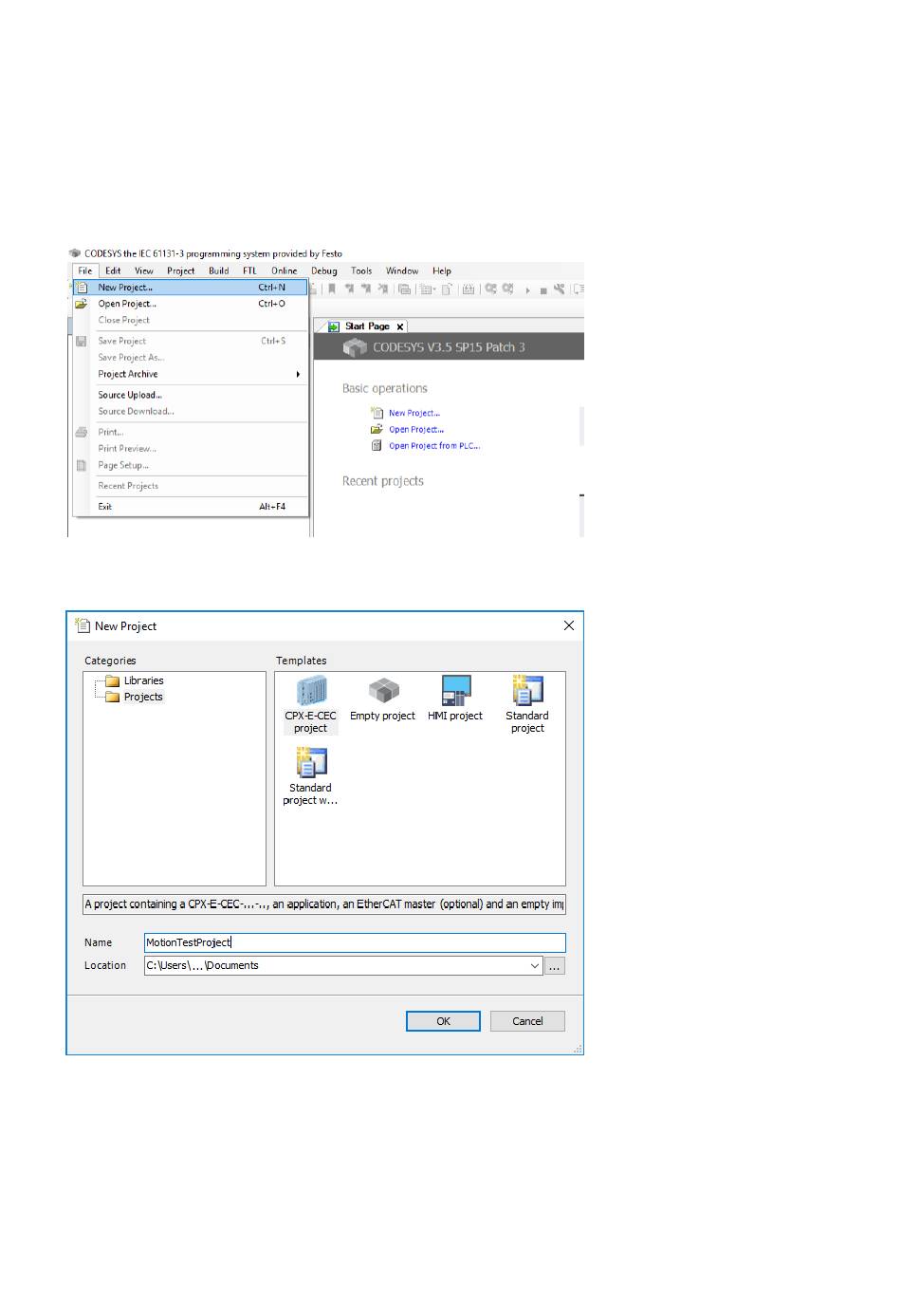The width and height of the screenshot is (901, 1304).
Task: Select Open Project... in File menu
Action: [x=127, y=304]
